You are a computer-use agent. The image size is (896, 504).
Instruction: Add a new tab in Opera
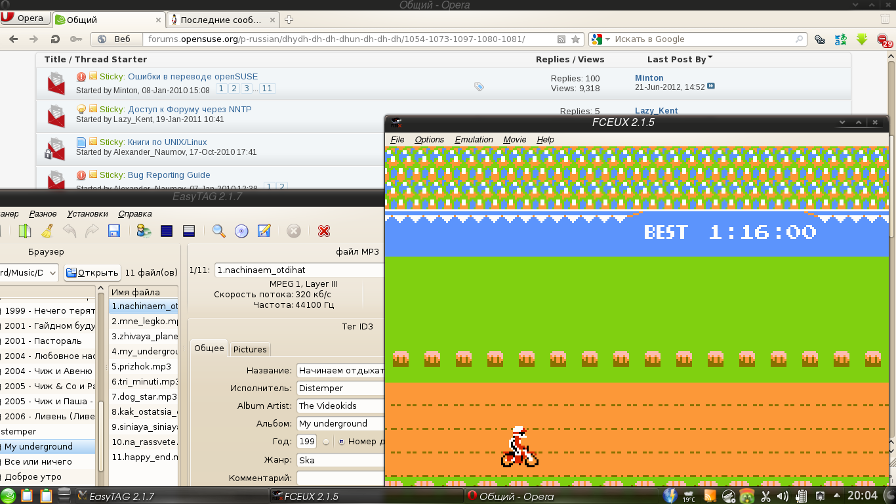coord(289,19)
